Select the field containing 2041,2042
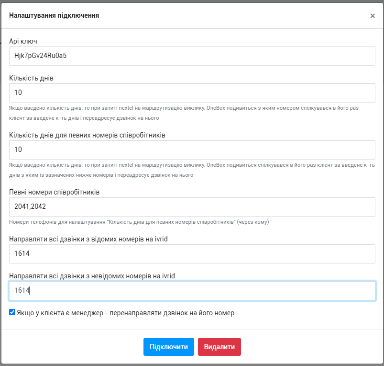The width and height of the screenshot is (384, 366). (x=192, y=207)
